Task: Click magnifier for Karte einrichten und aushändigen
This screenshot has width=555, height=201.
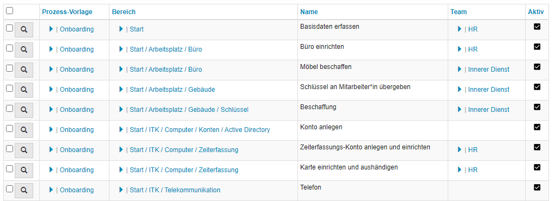Action: [x=24, y=170]
